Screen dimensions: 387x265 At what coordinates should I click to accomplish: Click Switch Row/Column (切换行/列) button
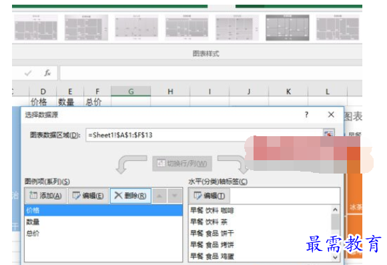pyautogui.click(x=182, y=164)
